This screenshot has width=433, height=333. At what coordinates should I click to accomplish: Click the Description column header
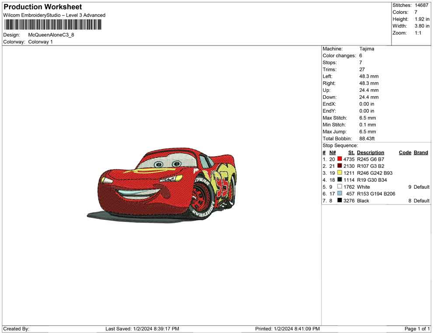coord(370,153)
